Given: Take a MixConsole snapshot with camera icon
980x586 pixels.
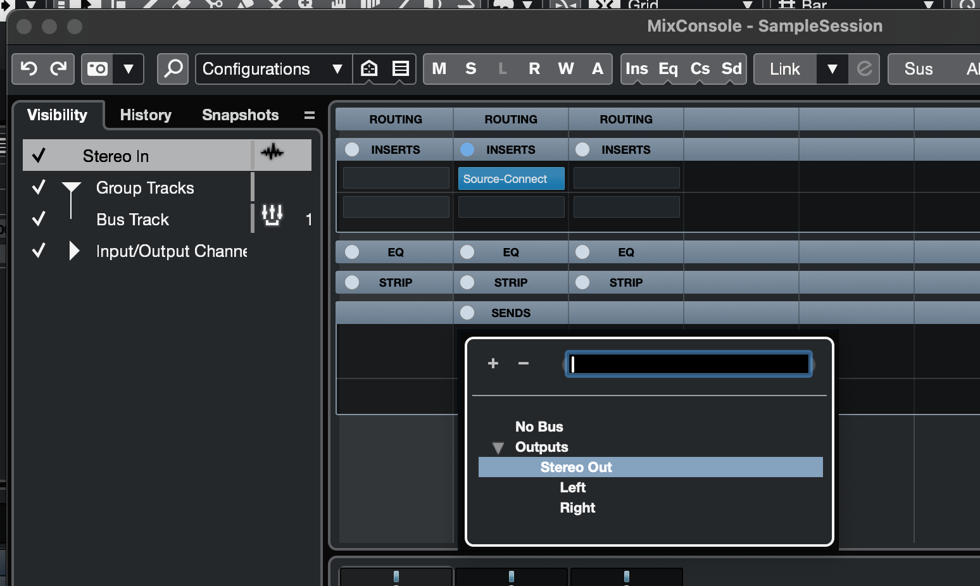Looking at the screenshot, I should click(97, 68).
